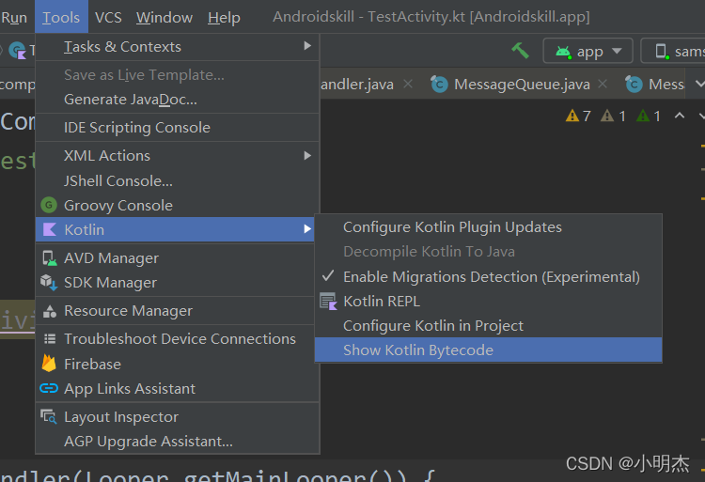Click the Resource Manager shapes icon

tap(50, 311)
